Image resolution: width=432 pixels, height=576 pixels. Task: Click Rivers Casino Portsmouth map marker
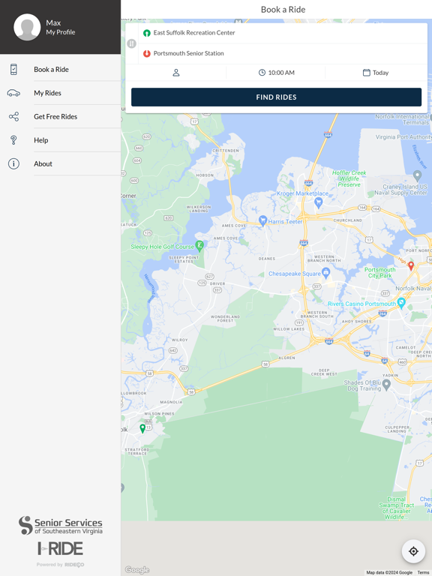click(401, 303)
